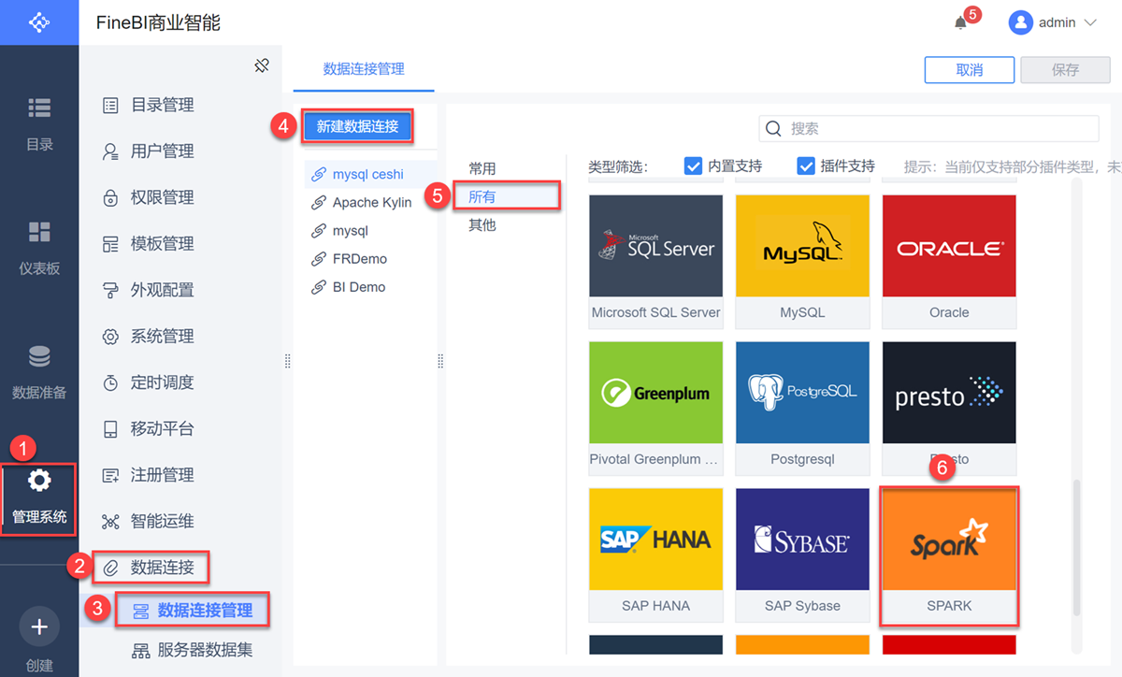This screenshot has height=677, width=1122.
Task: Choose the Microsoft SQL Server tile
Action: (x=656, y=261)
